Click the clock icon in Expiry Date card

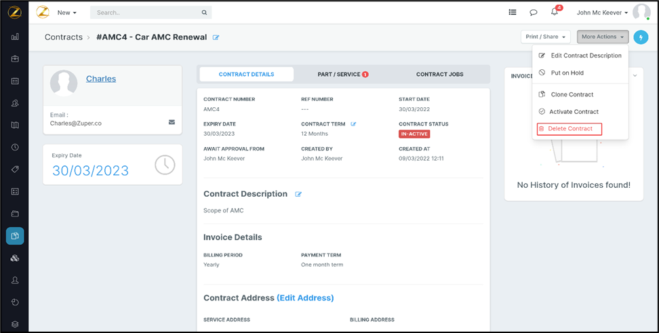click(x=165, y=165)
